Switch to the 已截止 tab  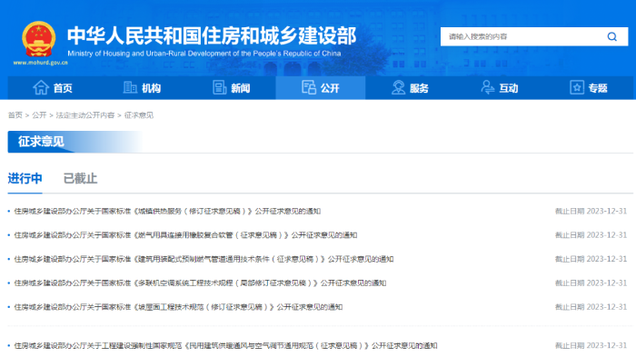click(80, 178)
